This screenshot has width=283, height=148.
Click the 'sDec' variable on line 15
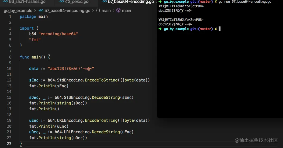[x=34, y=98]
